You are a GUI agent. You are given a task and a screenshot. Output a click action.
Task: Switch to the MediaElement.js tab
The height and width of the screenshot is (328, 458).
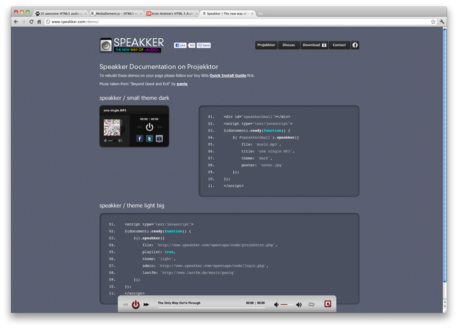click(x=116, y=13)
